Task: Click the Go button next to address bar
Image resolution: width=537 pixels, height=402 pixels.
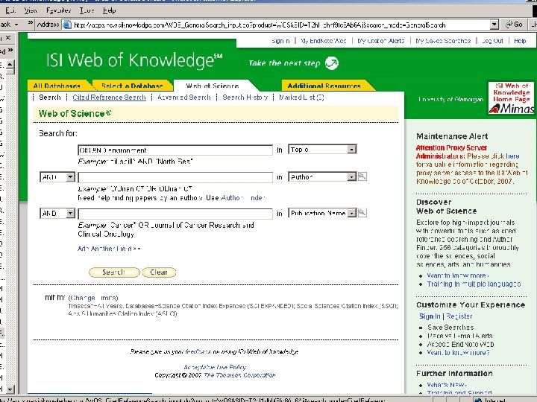Action: click(515, 25)
